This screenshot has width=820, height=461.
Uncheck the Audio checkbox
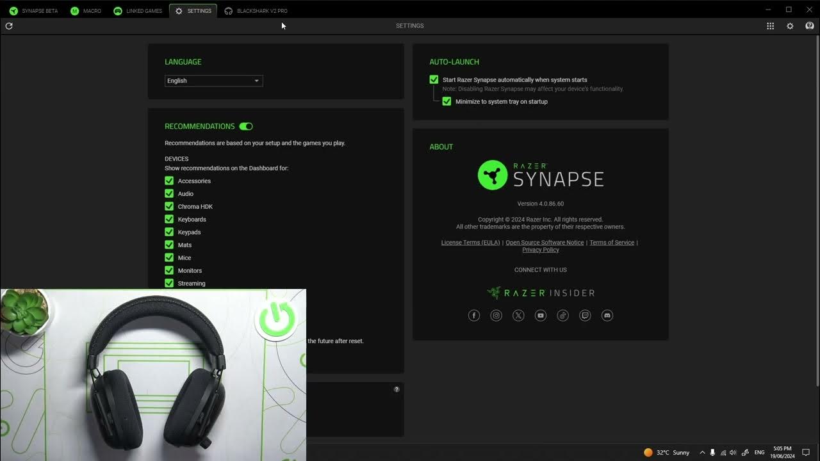coord(169,193)
